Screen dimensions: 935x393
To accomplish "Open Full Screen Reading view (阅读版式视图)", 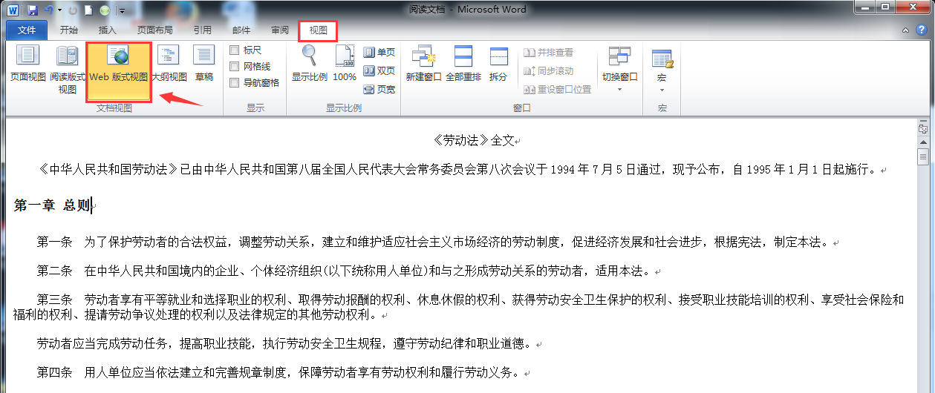I will tap(68, 70).
